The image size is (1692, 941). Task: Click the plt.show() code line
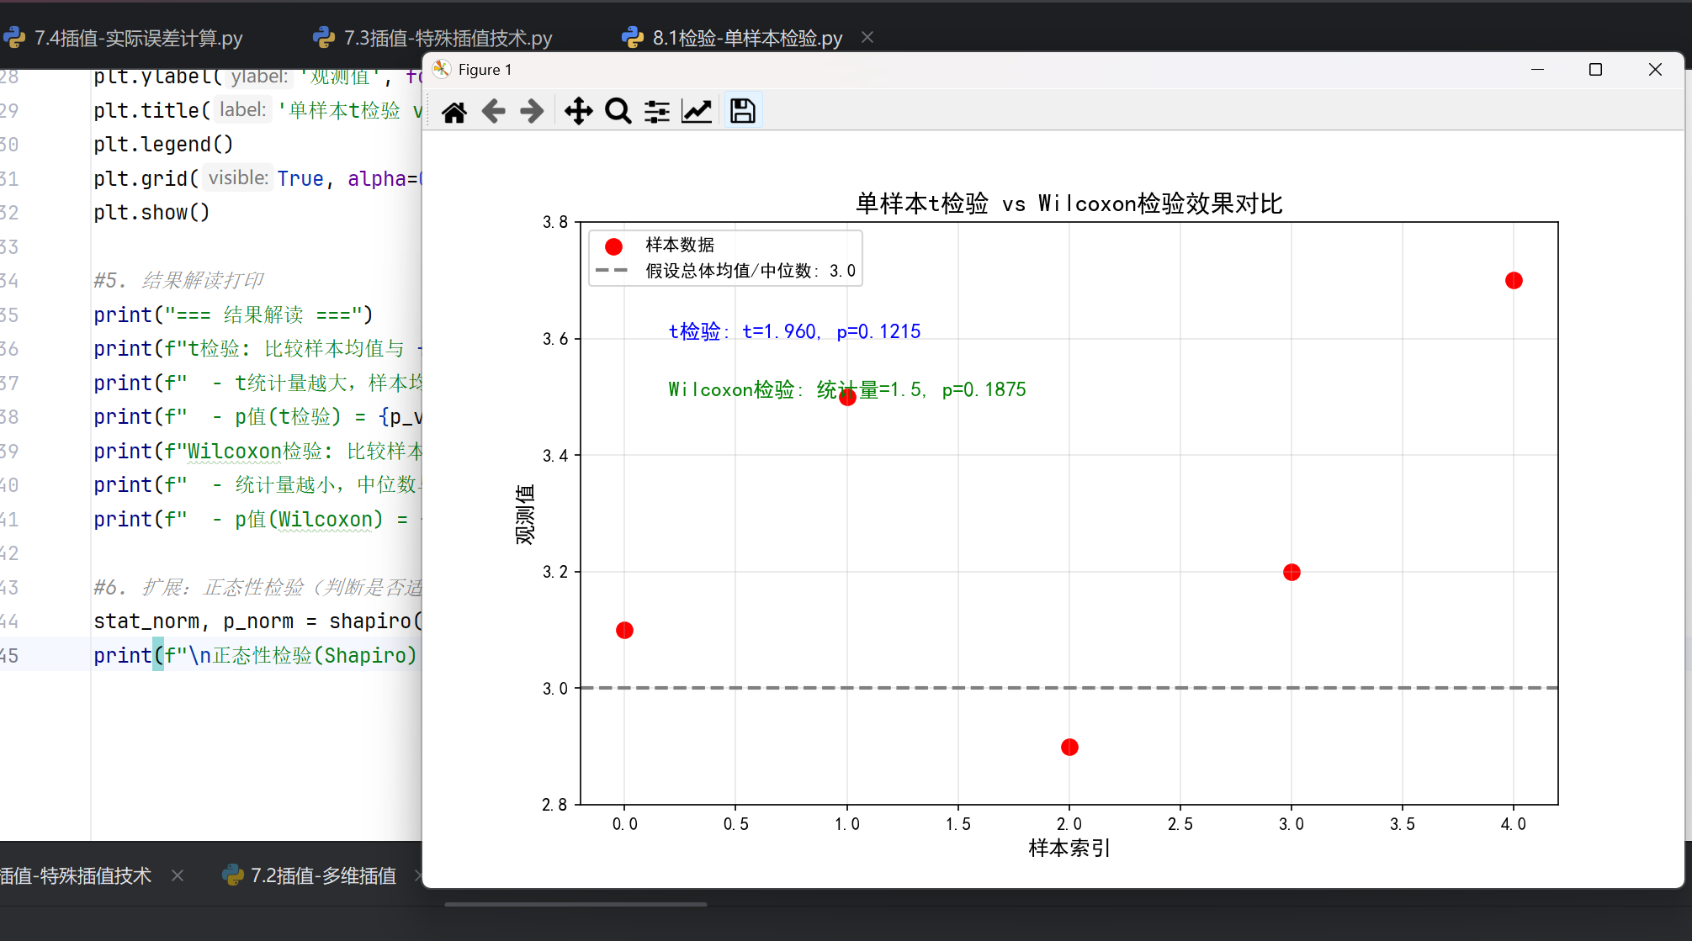(151, 213)
